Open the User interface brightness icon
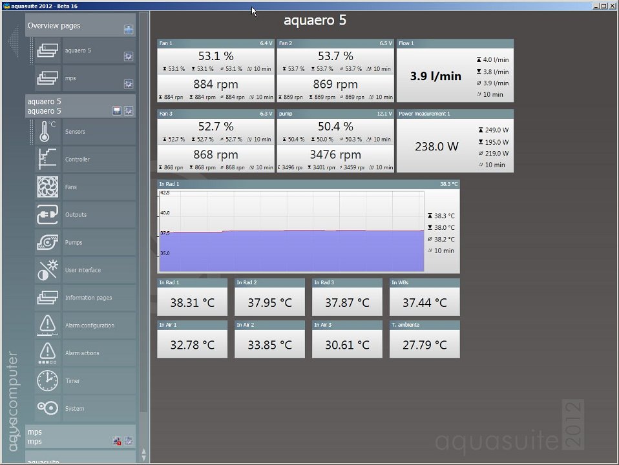 pos(48,270)
